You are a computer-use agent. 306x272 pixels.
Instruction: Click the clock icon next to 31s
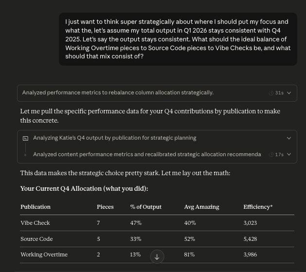271,93
